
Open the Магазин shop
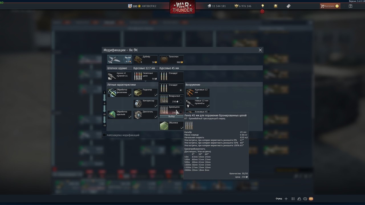330,6
